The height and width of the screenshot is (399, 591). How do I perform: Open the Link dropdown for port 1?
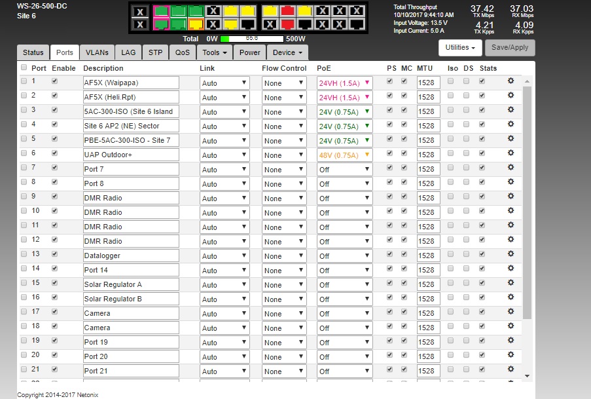click(224, 83)
